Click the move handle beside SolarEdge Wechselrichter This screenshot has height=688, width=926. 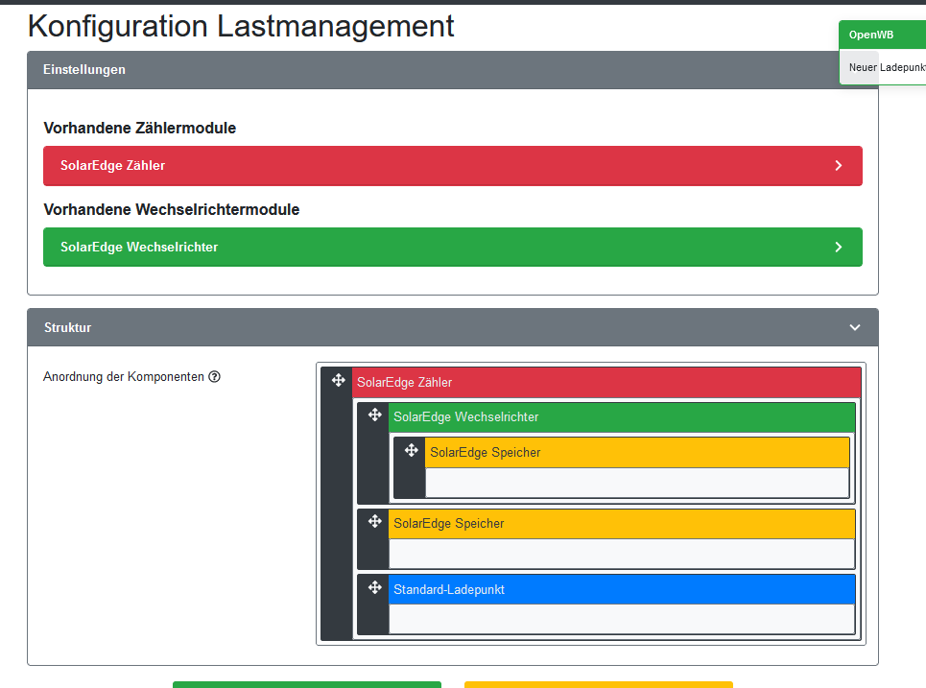374,415
